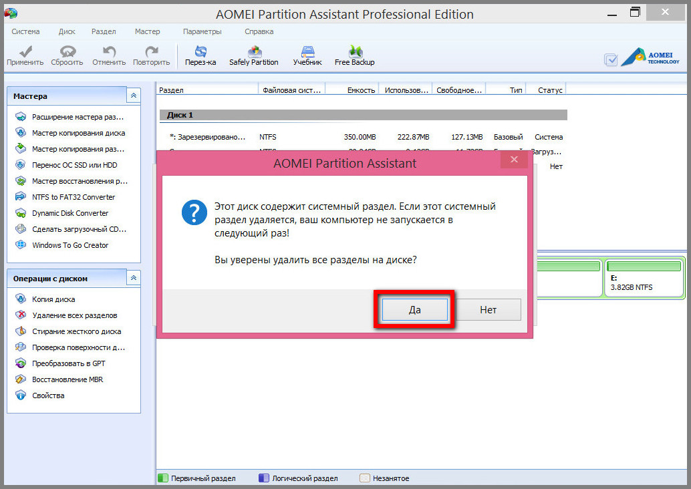The image size is (691, 489).
Task: Open the Safely Partition toolbar icon
Action: click(254, 51)
